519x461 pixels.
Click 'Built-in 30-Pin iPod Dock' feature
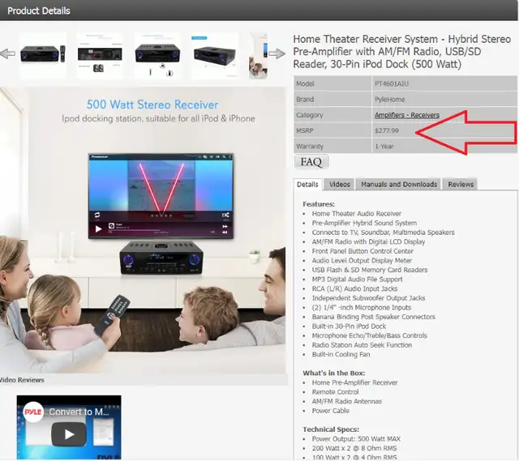tap(349, 326)
